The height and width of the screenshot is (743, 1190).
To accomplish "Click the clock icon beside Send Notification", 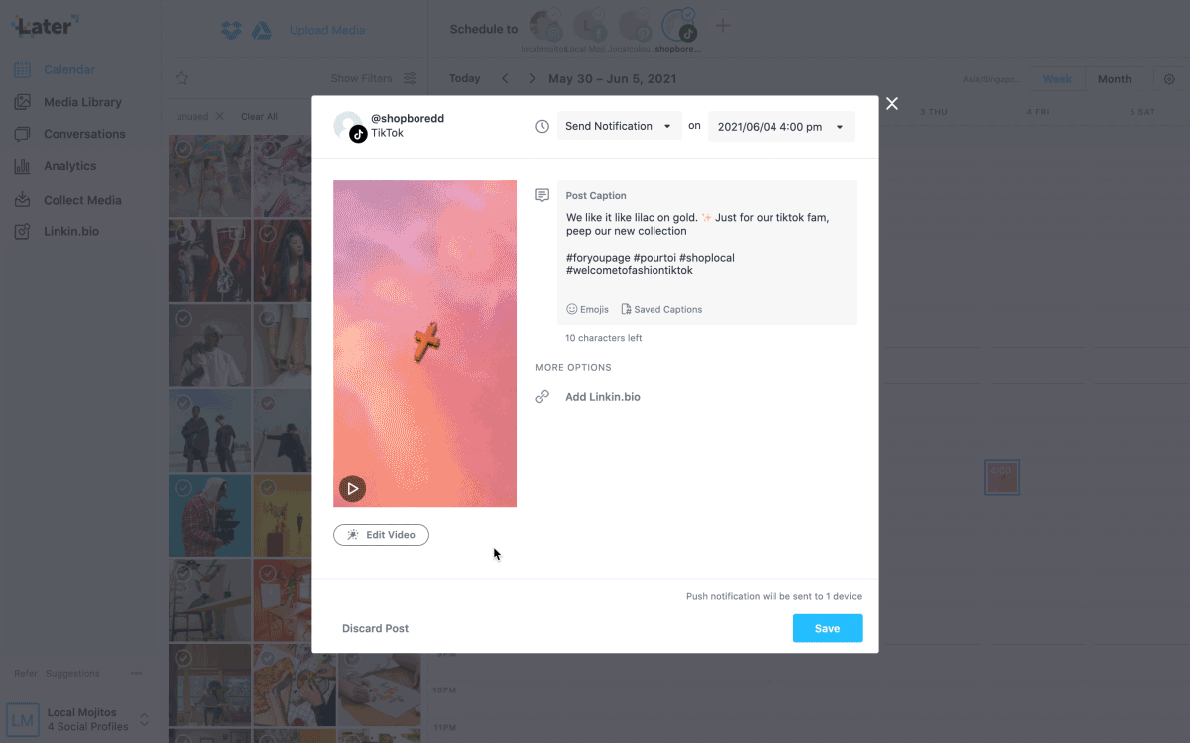I will [x=542, y=127].
